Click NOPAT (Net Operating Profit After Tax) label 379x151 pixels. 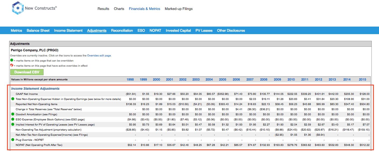point(39,145)
